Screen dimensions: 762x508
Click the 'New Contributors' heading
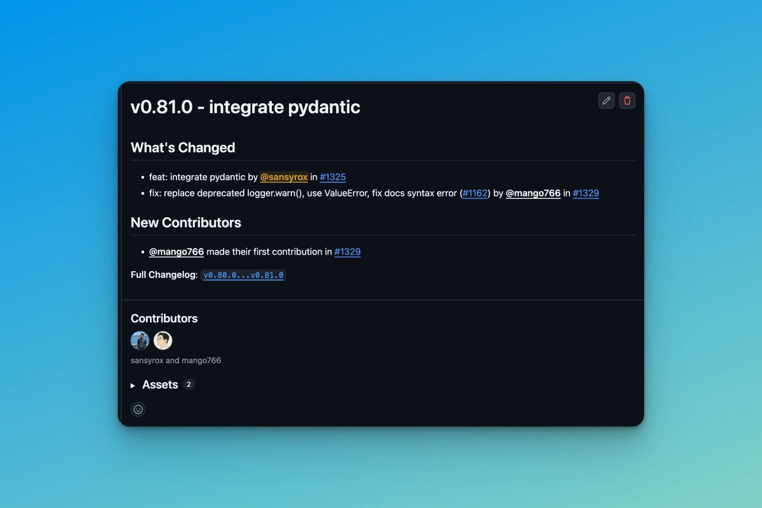(x=186, y=223)
